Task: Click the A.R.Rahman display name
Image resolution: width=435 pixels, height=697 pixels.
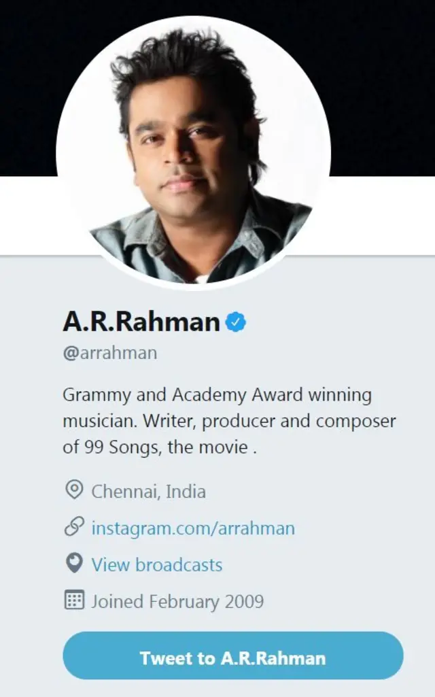Action: point(141,322)
